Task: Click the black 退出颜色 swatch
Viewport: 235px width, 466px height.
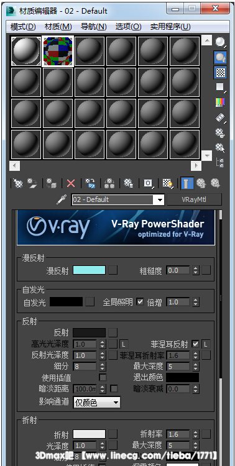Action: (183, 377)
